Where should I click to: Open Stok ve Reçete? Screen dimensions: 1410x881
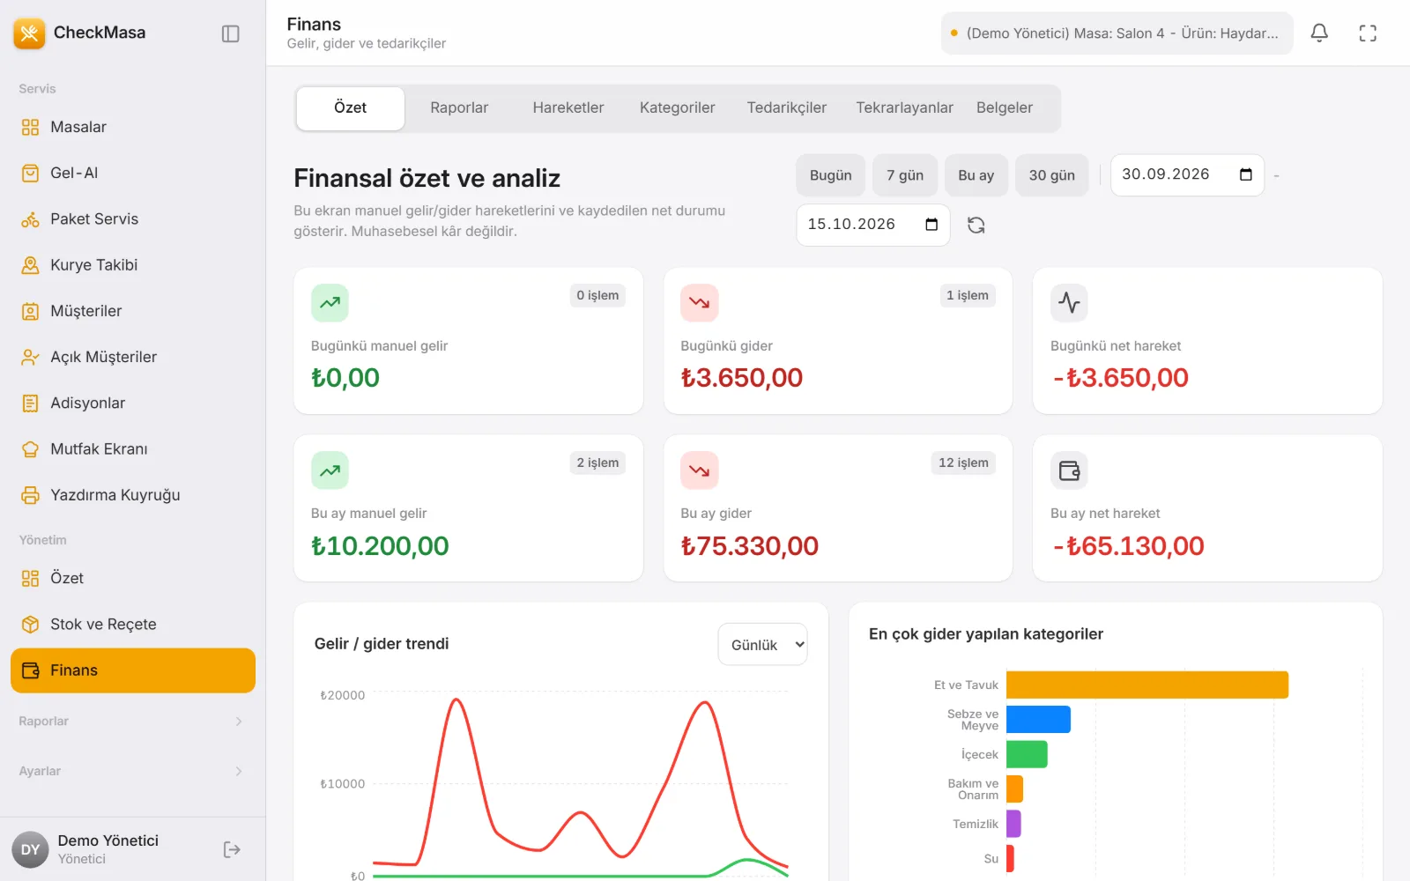pyautogui.click(x=133, y=624)
